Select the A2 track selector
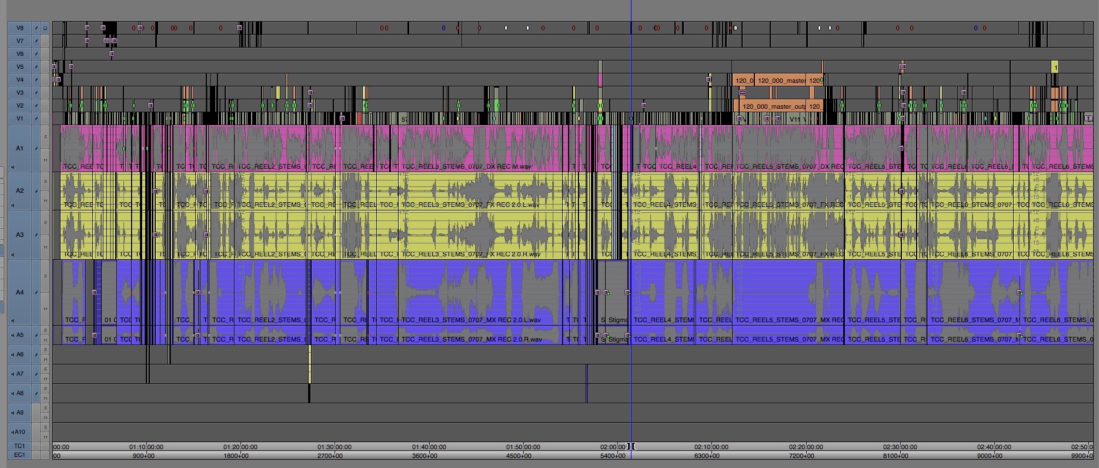The image size is (1099, 468). click(x=20, y=190)
